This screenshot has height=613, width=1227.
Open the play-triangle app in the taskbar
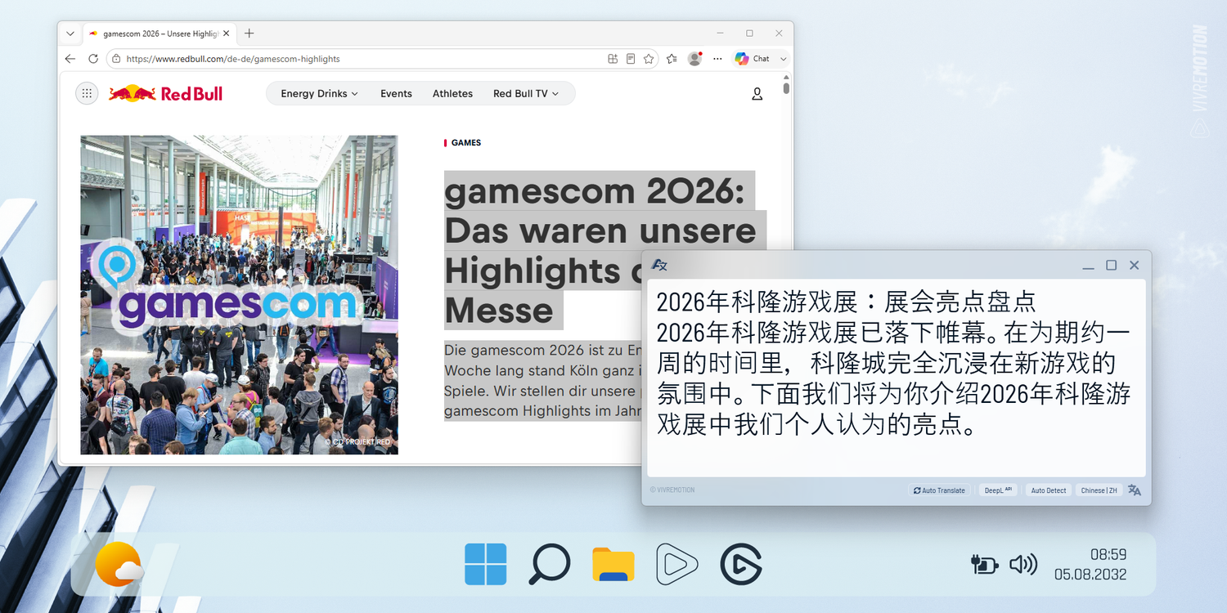676,564
